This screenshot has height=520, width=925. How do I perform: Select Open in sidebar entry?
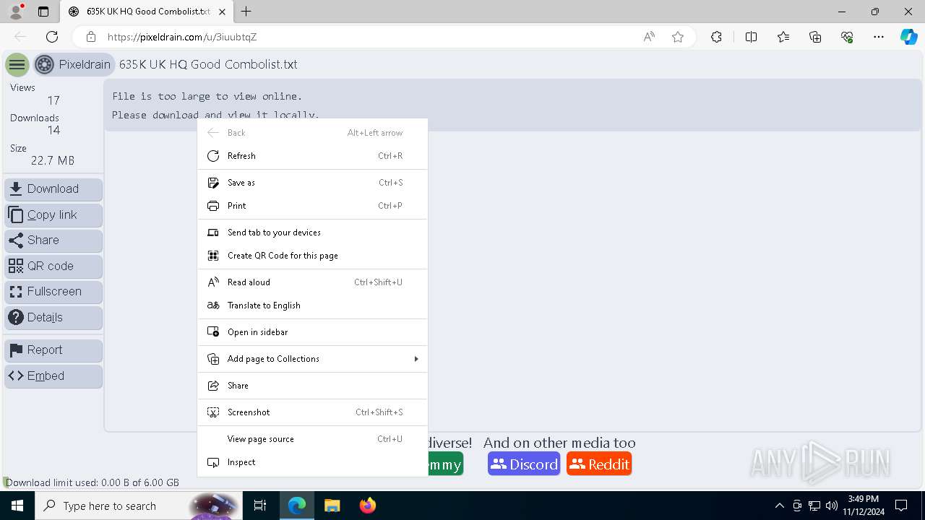pos(312,332)
